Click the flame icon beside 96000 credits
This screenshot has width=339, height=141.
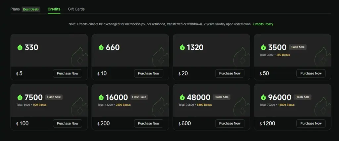[263, 97]
